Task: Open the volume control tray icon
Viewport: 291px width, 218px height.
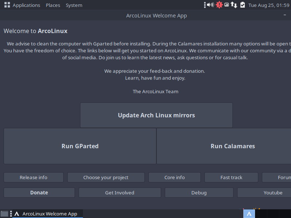Action: (210, 5)
